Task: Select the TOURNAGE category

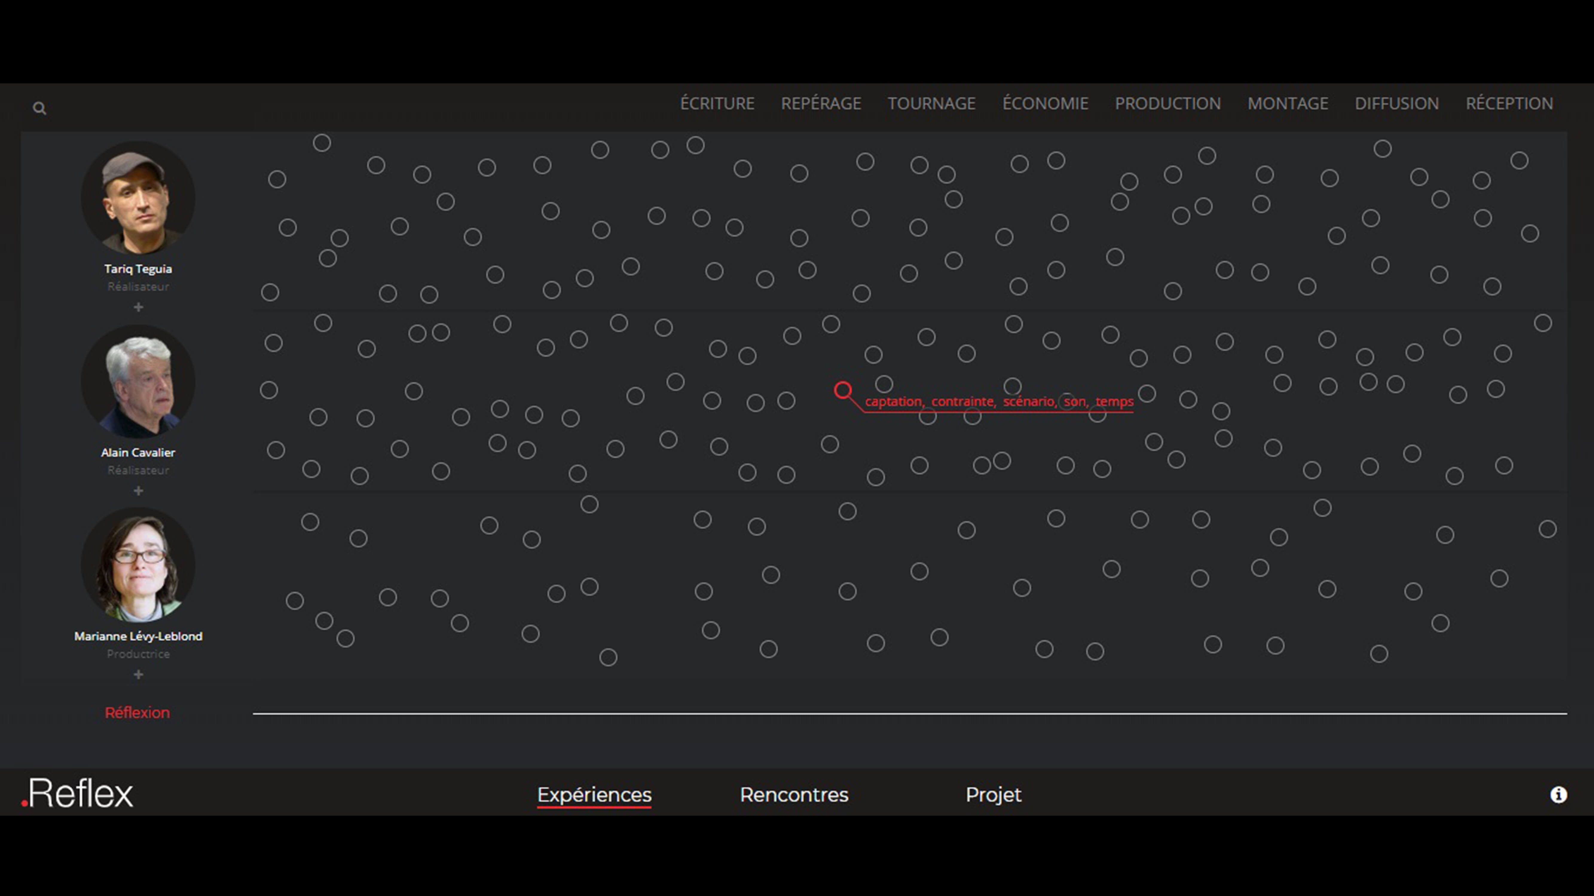Action: point(931,103)
